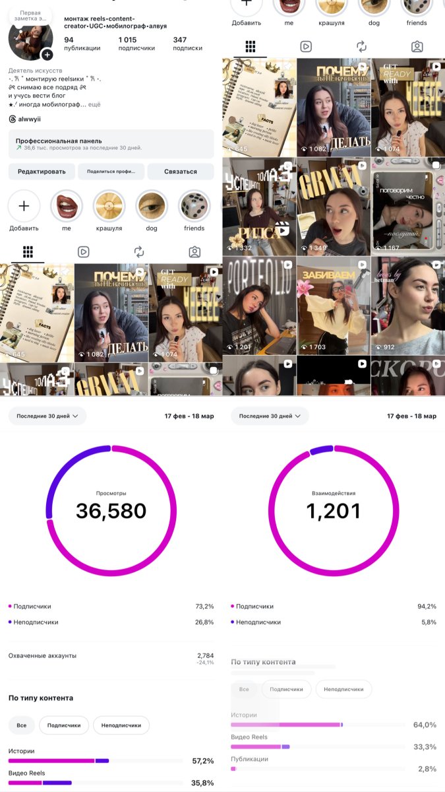445x792 pixels.
Task: Open the 'Последние 30 дней' dropdown above Просмотры chart
Action: [x=47, y=416]
